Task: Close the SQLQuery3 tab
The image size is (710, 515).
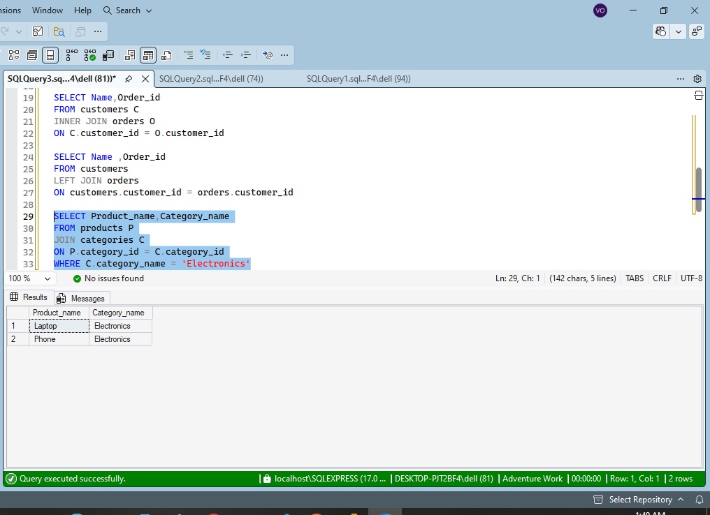Action: (145, 79)
